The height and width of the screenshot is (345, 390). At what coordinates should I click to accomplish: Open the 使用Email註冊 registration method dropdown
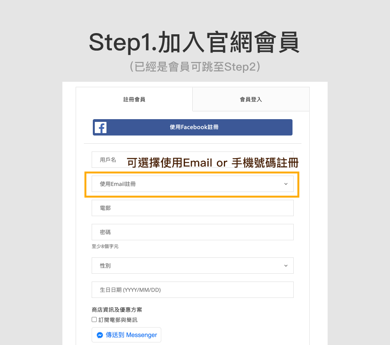coord(193,184)
